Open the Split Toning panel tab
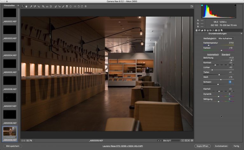 pos(207,30)
